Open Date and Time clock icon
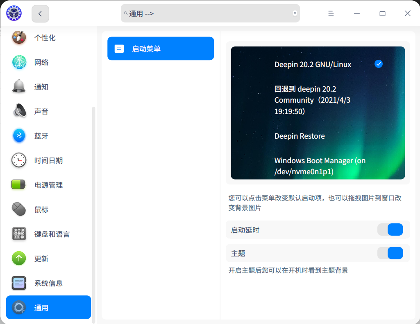This screenshot has width=420, height=324. 19,160
